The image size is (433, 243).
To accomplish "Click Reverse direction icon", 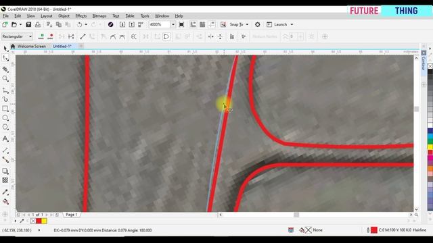I will (x=134, y=36).
